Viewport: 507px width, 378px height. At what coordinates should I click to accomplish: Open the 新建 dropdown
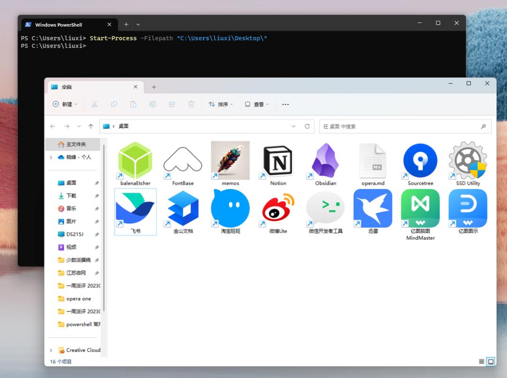coord(65,104)
